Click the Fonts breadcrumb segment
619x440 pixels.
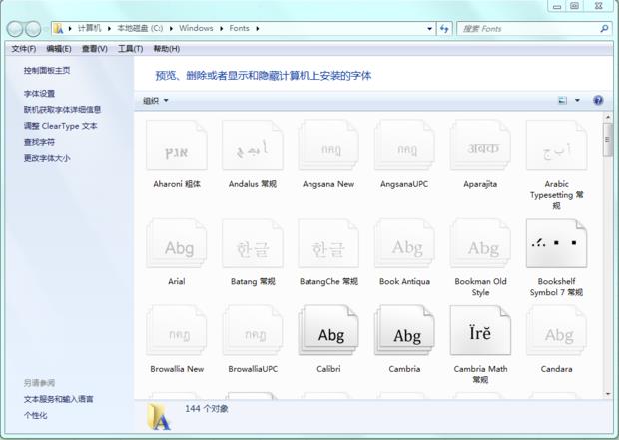click(239, 28)
